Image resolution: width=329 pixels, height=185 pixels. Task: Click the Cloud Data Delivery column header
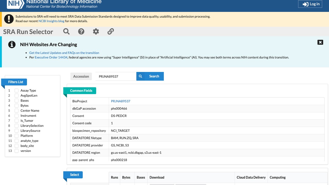click(x=251, y=178)
